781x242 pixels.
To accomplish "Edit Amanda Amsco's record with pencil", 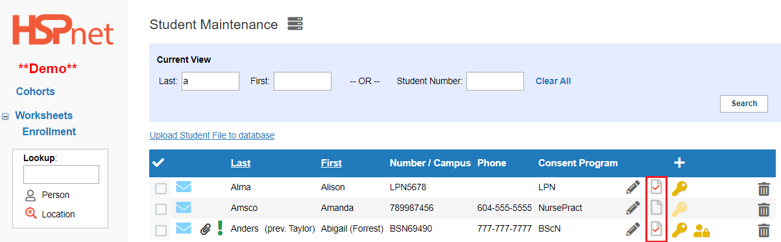I will pyautogui.click(x=632, y=208).
